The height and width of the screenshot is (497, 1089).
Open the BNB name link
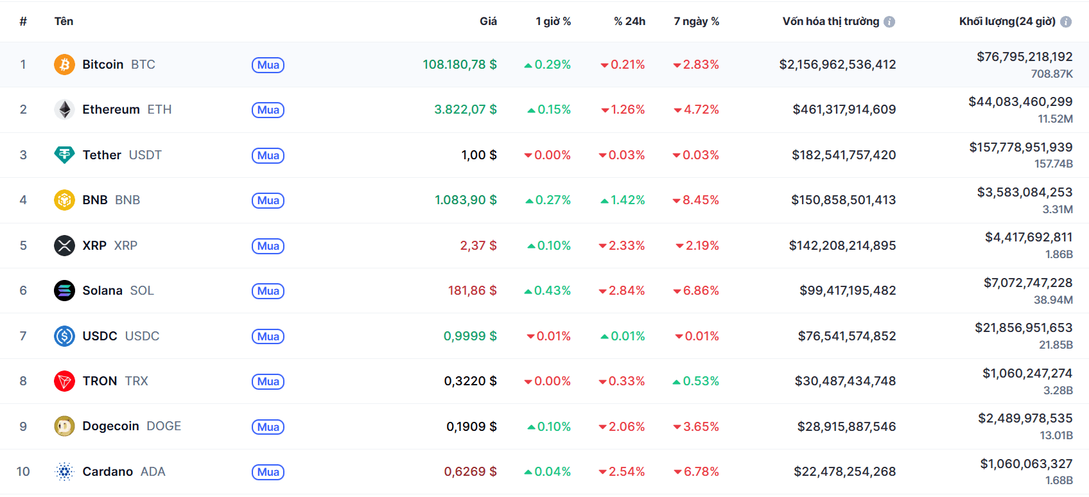click(111, 200)
